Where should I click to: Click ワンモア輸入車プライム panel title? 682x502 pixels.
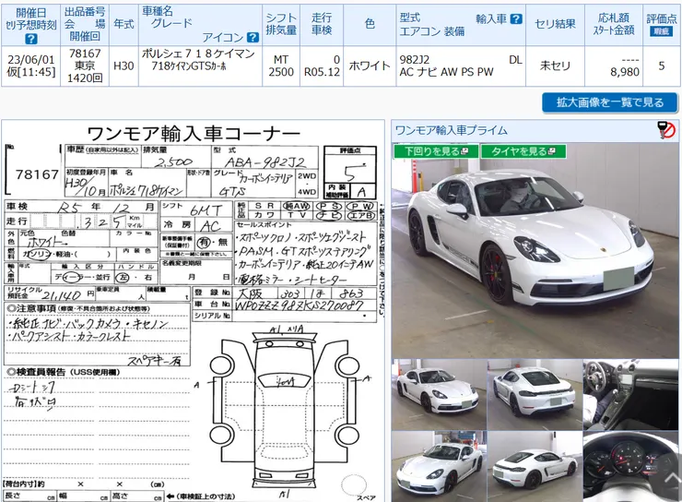[452, 130]
